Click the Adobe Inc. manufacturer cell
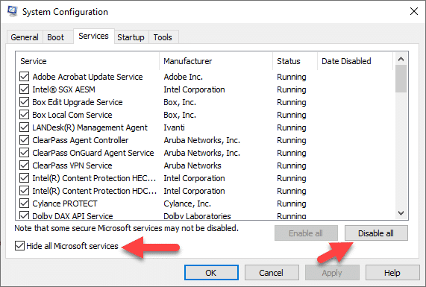Screen dimensions: 426x287 [183, 77]
